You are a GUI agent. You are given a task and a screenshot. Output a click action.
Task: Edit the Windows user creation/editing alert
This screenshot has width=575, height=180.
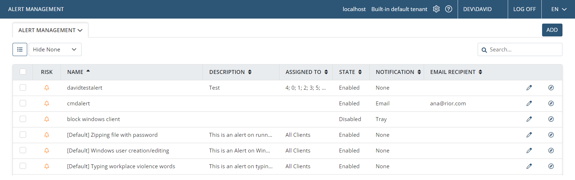[x=529, y=151]
